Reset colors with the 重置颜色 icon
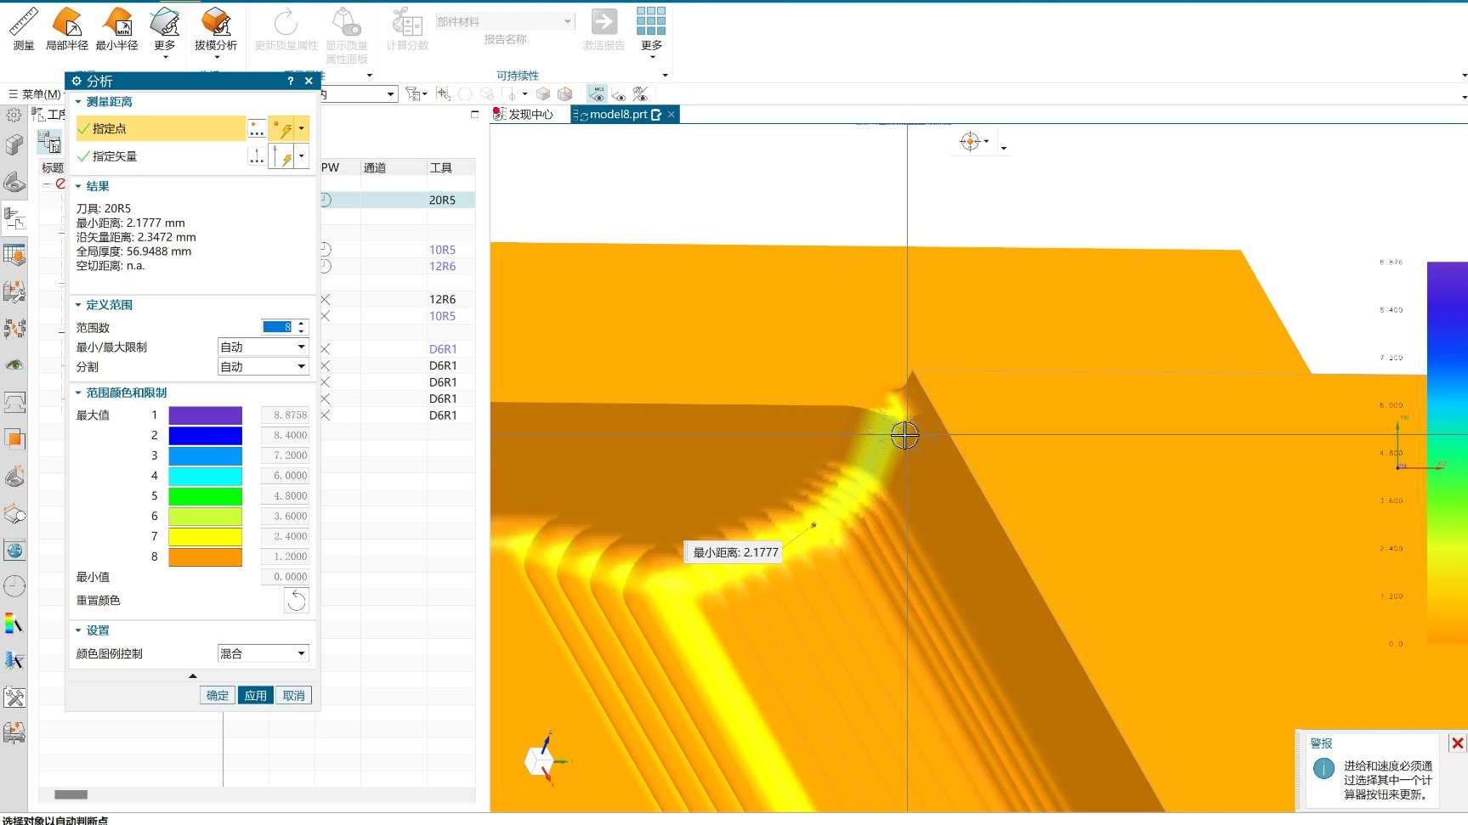1468x825 pixels. 296,601
